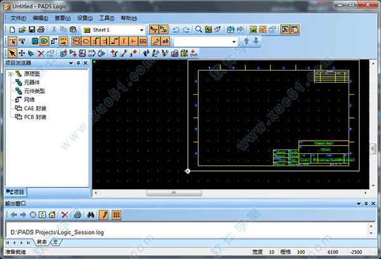Click the 项目 tab at panel bottom
The image size is (381, 259).
[x=15, y=192]
